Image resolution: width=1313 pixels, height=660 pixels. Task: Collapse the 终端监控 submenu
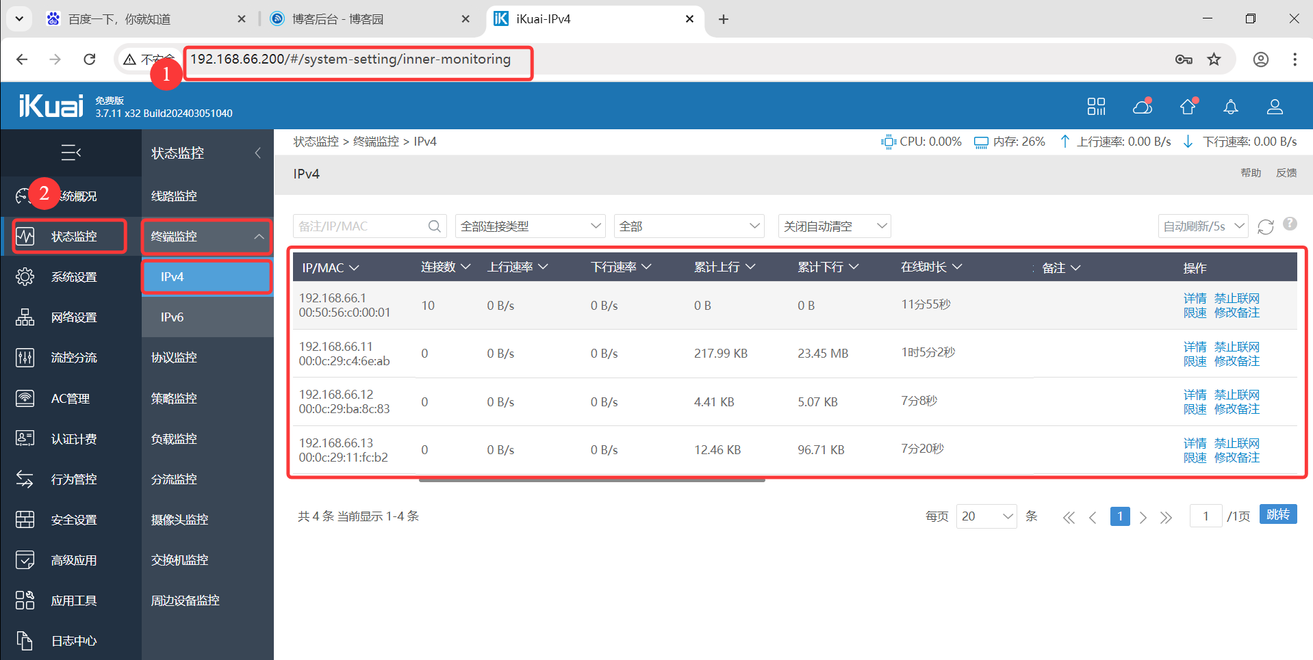click(207, 237)
